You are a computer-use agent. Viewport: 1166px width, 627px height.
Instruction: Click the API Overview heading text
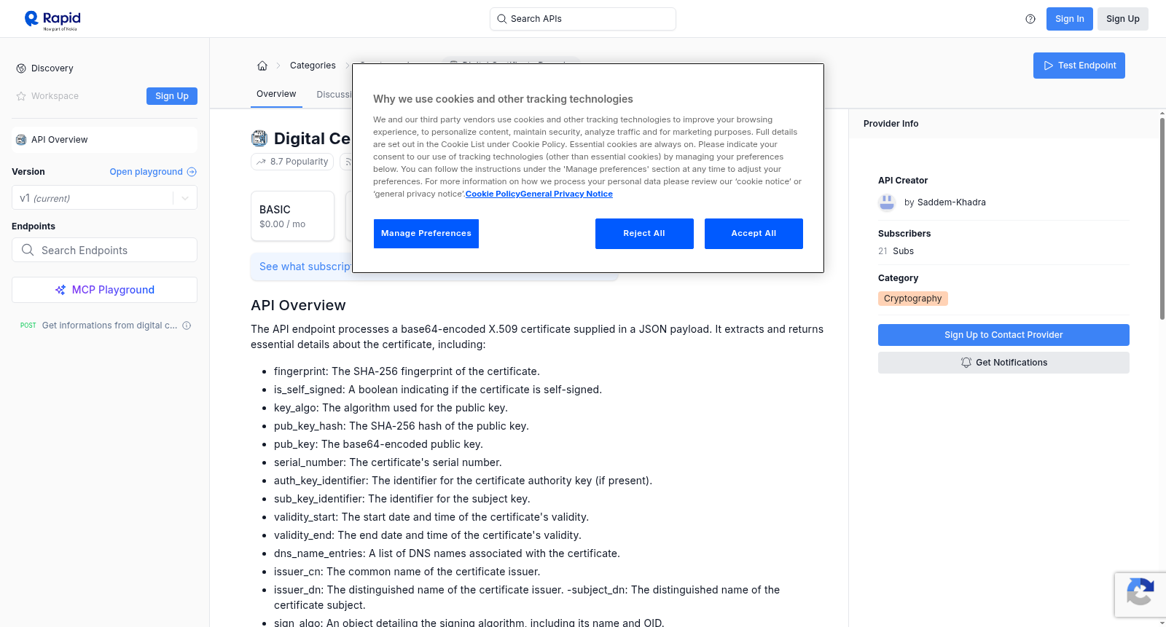click(x=298, y=305)
